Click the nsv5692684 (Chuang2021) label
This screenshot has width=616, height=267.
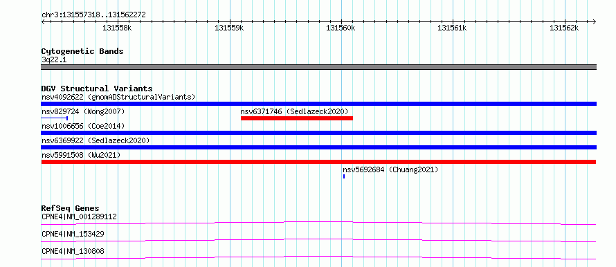(390, 169)
